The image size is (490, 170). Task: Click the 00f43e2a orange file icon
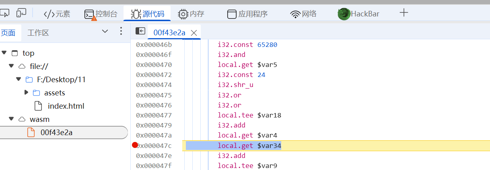click(x=31, y=132)
